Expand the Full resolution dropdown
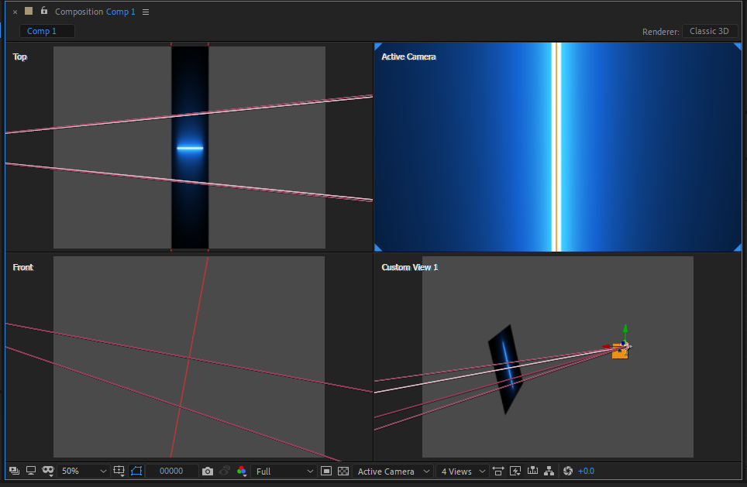This screenshot has width=747, height=487. click(284, 471)
